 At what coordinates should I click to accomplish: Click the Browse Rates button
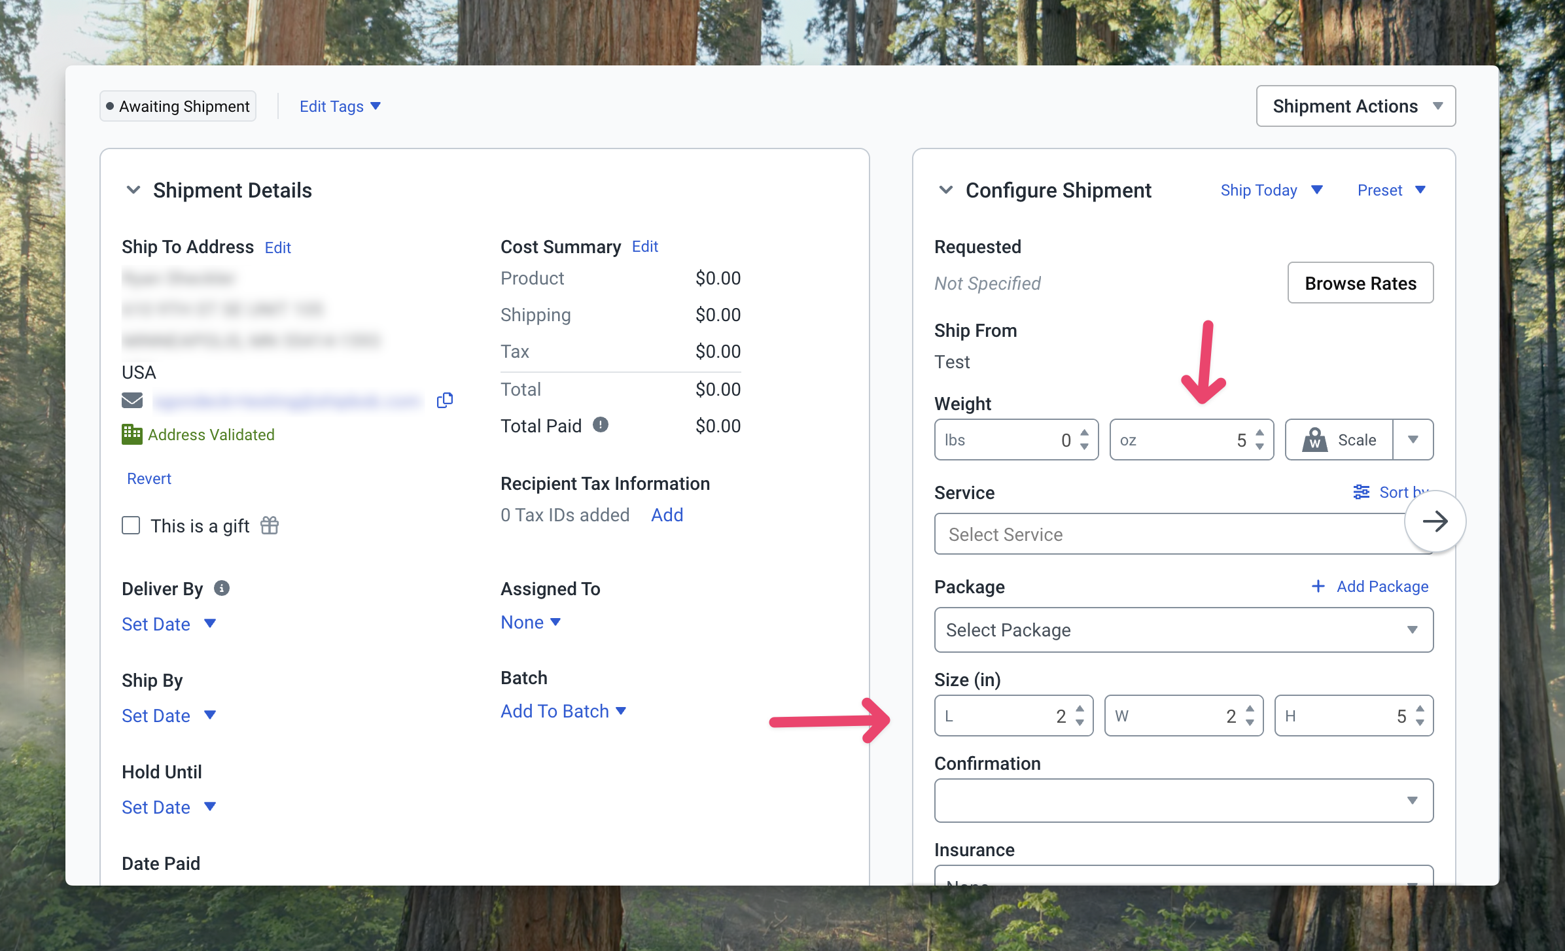point(1360,283)
